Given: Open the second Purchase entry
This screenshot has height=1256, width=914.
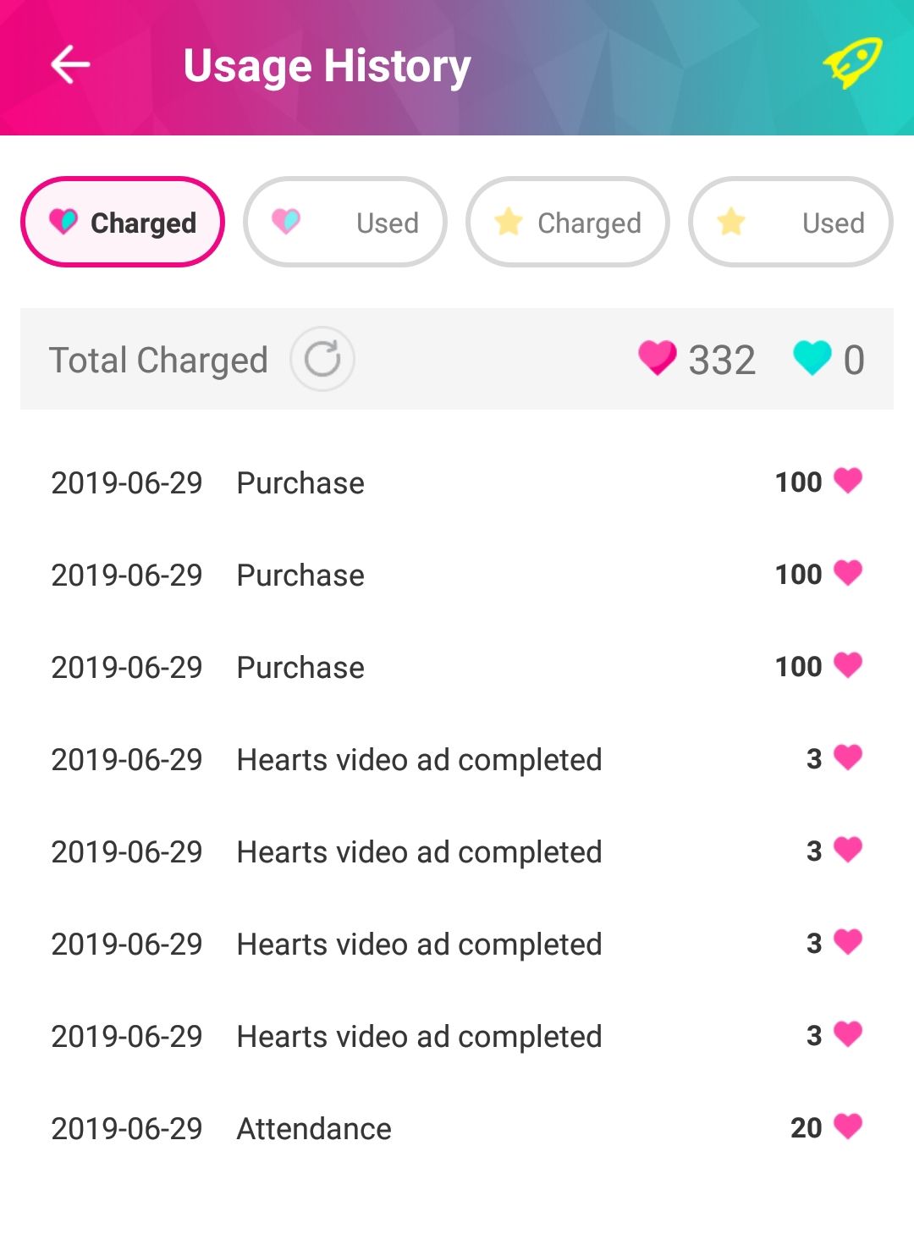Looking at the screenshot, I should [300, 576].
